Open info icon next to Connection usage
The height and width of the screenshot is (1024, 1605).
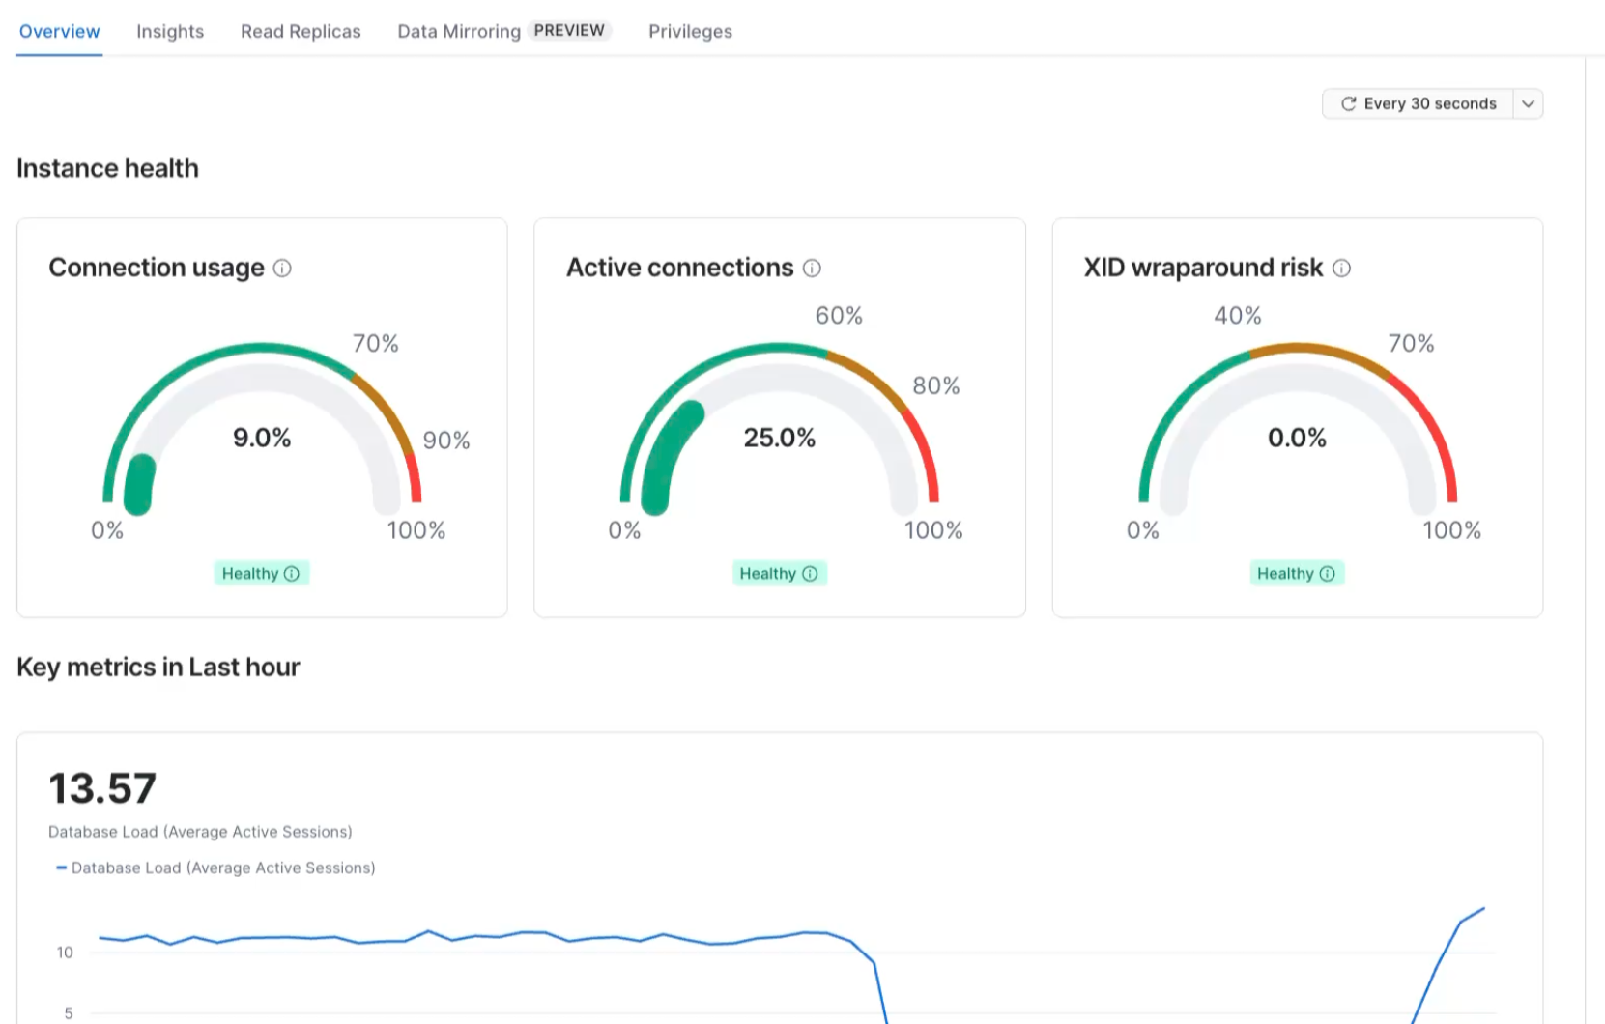coord(282,269)
